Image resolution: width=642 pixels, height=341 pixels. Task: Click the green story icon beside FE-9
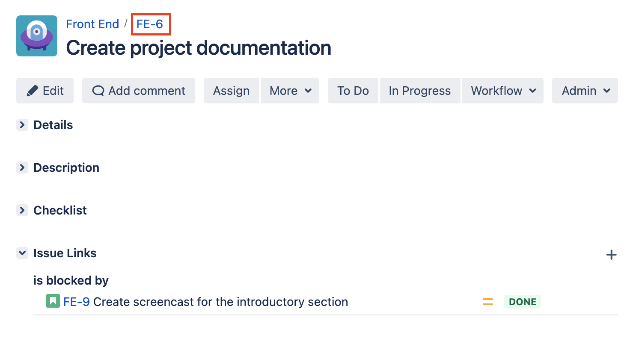[x=53, y=301]
